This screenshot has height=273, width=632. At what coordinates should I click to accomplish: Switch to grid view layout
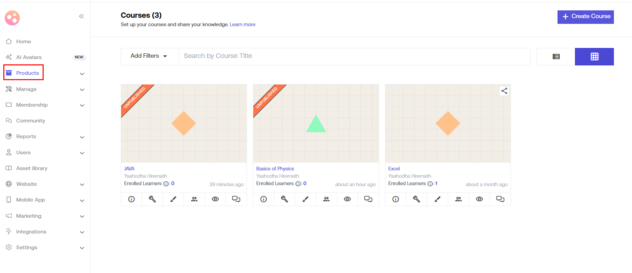[x=594, y=57]
